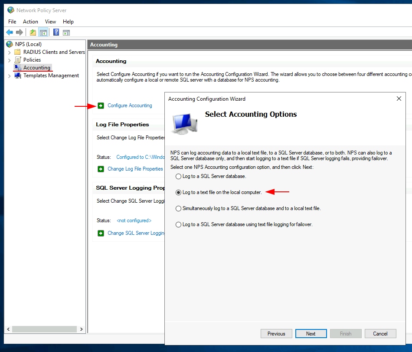Select the Accounting tree item
Viewport: 412px width, 352px height.
point(37,68)
